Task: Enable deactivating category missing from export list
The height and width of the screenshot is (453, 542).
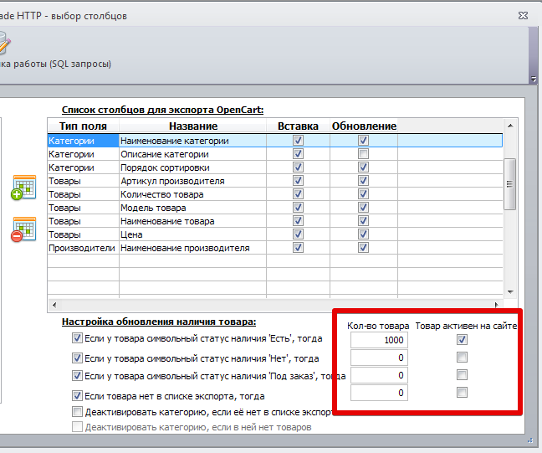Action: [77, 412]
